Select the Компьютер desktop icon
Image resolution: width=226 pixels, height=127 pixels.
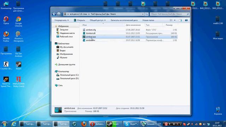[x=6, y=5]
